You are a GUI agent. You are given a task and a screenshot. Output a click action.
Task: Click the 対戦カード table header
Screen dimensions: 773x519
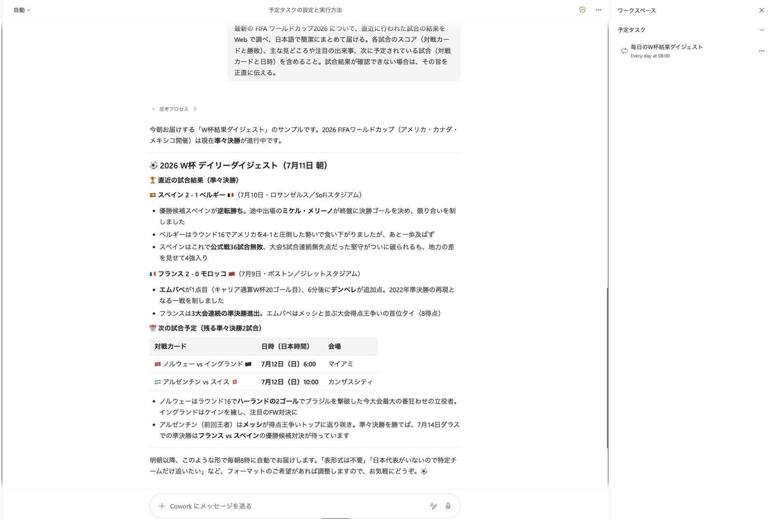(x=171, y=347)
